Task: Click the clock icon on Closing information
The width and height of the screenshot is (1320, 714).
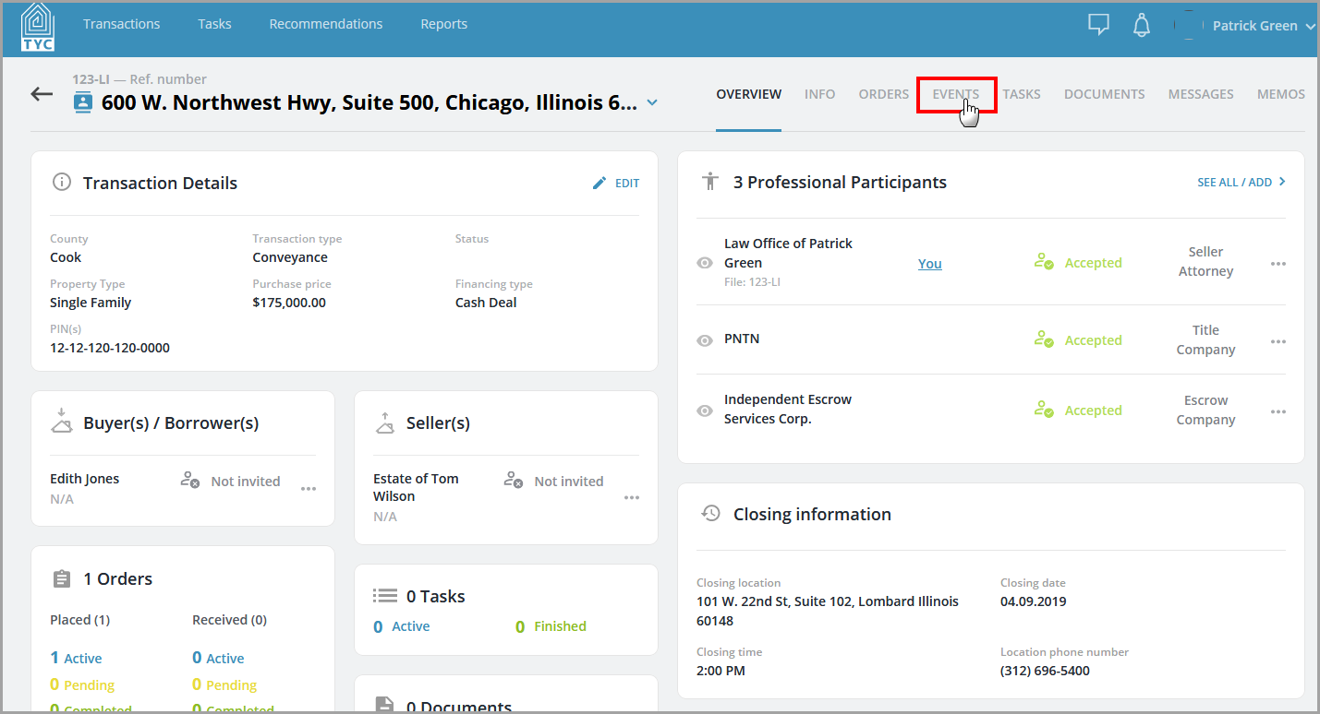Action: (x=710, y=513)
